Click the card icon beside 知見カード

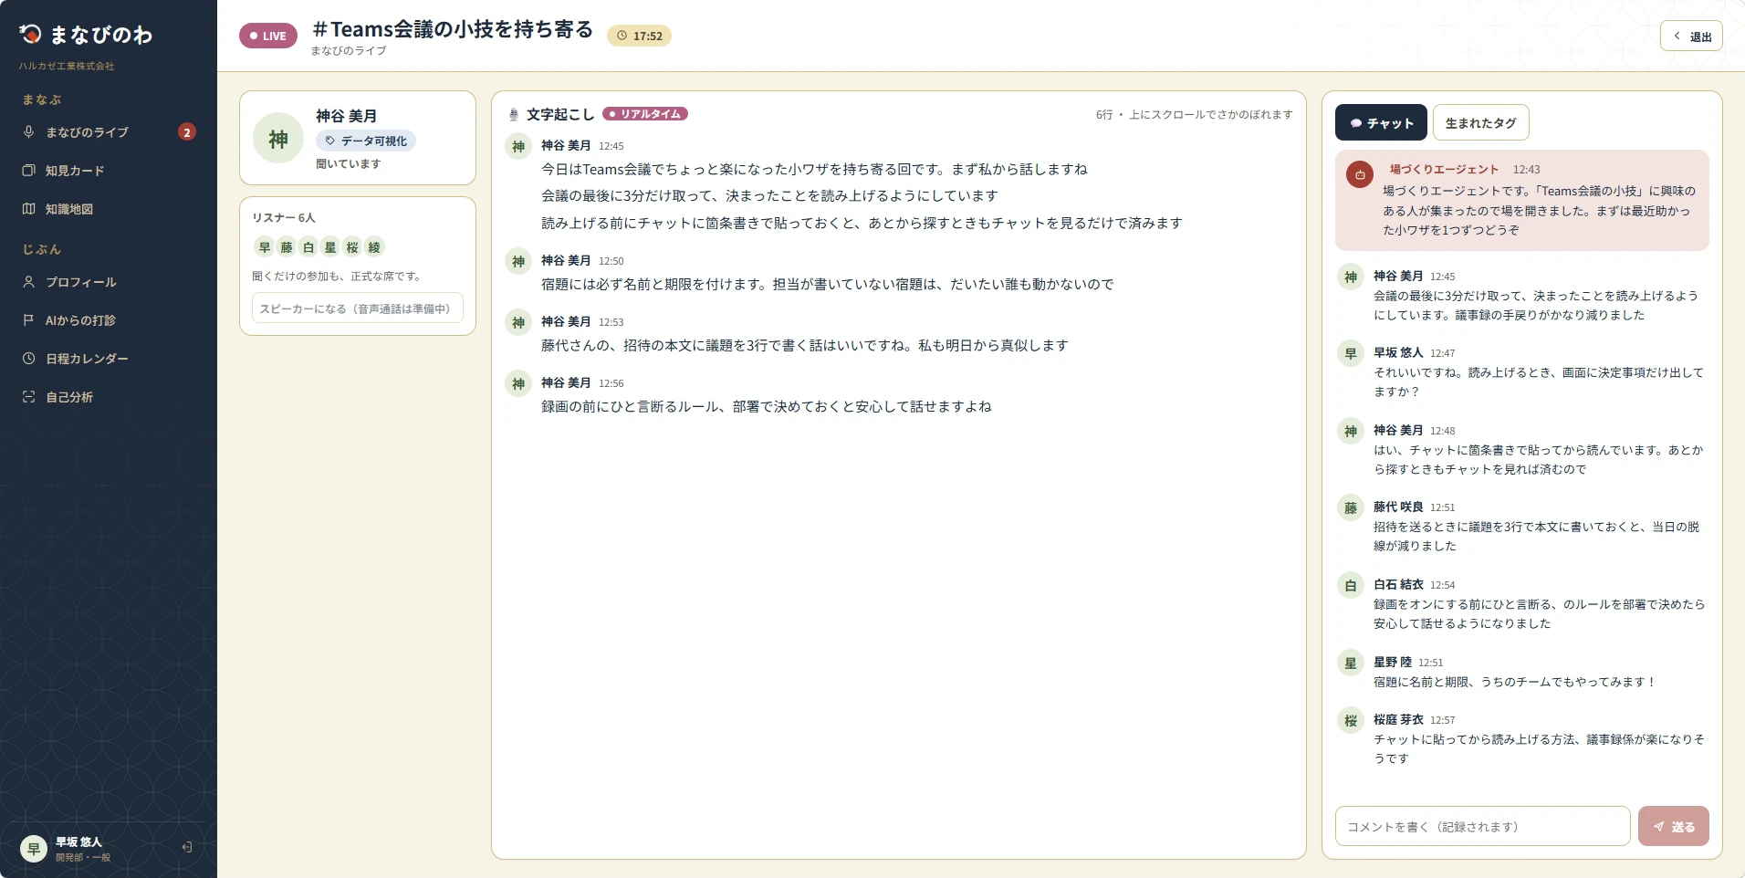click(28, 171)
